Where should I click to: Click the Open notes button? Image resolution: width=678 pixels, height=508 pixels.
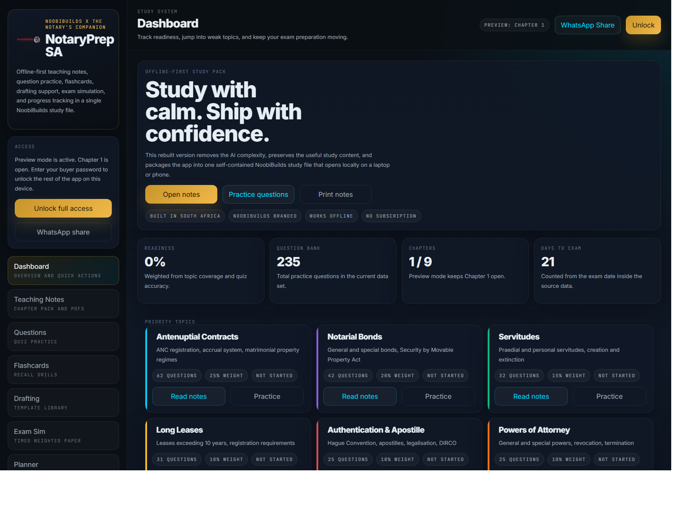point(181,194)
